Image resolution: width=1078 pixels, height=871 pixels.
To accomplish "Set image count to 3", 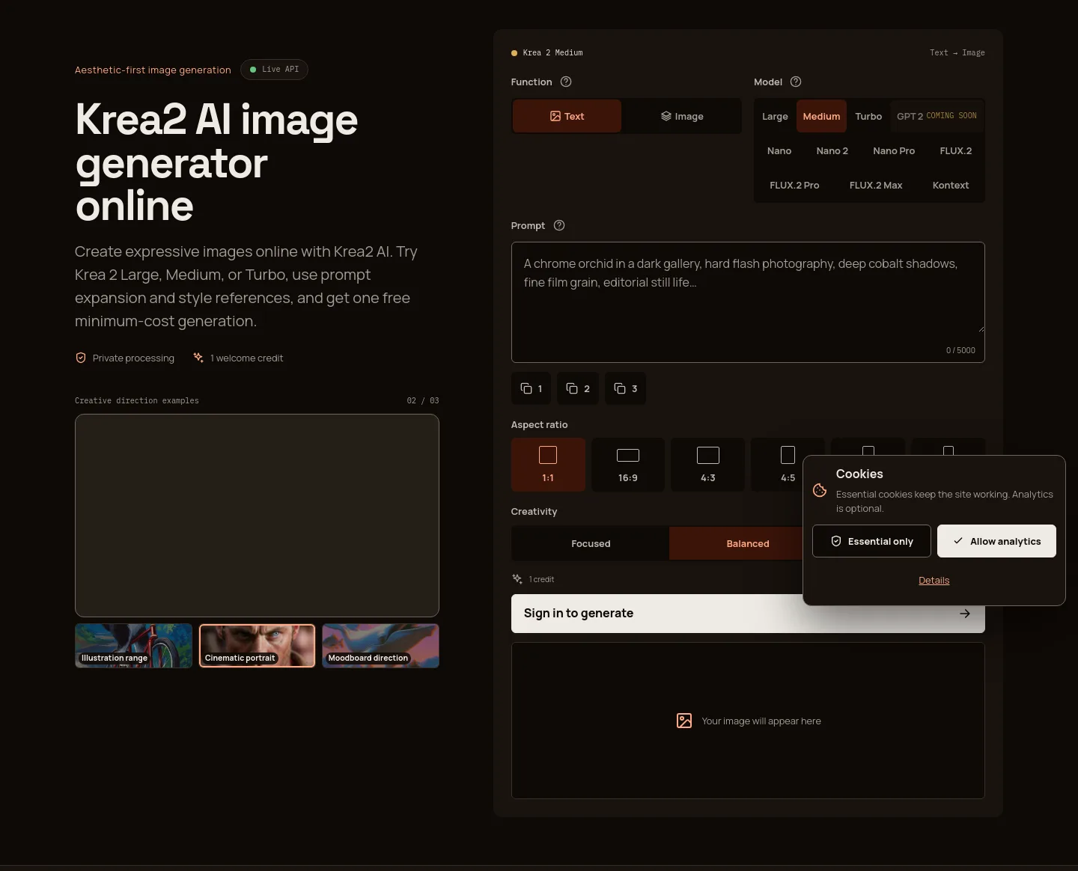I will coord(625,388).
